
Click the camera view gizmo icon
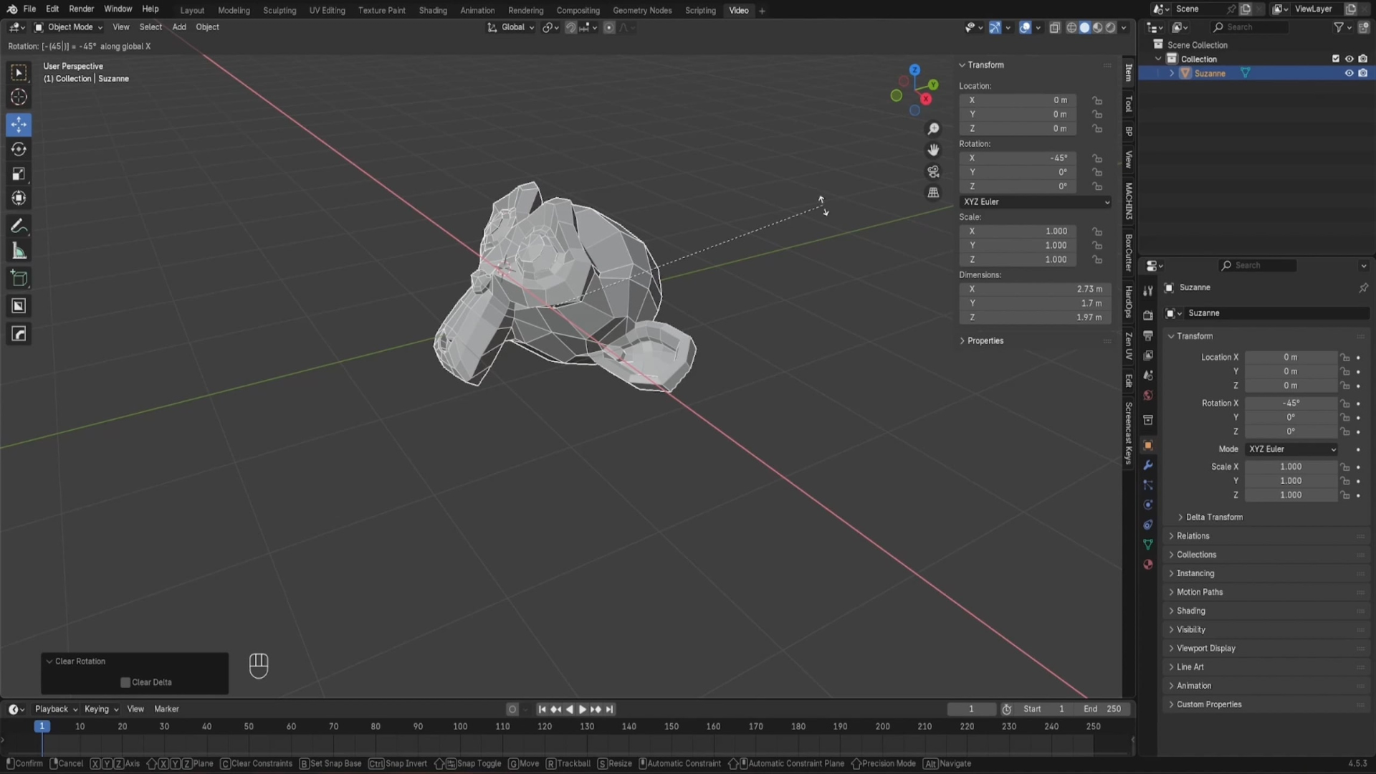933,172
